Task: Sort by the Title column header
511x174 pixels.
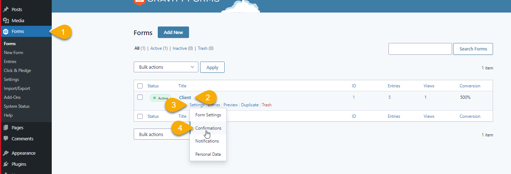Action: 183,86
